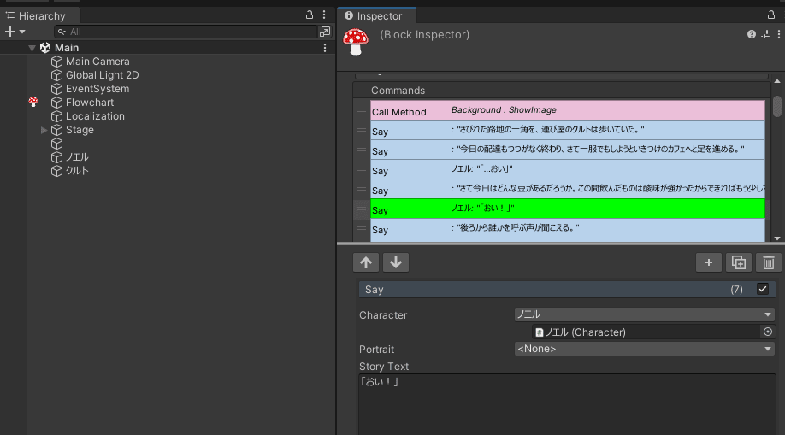Select the ノエル object in Hierarchy

(77, 157)
